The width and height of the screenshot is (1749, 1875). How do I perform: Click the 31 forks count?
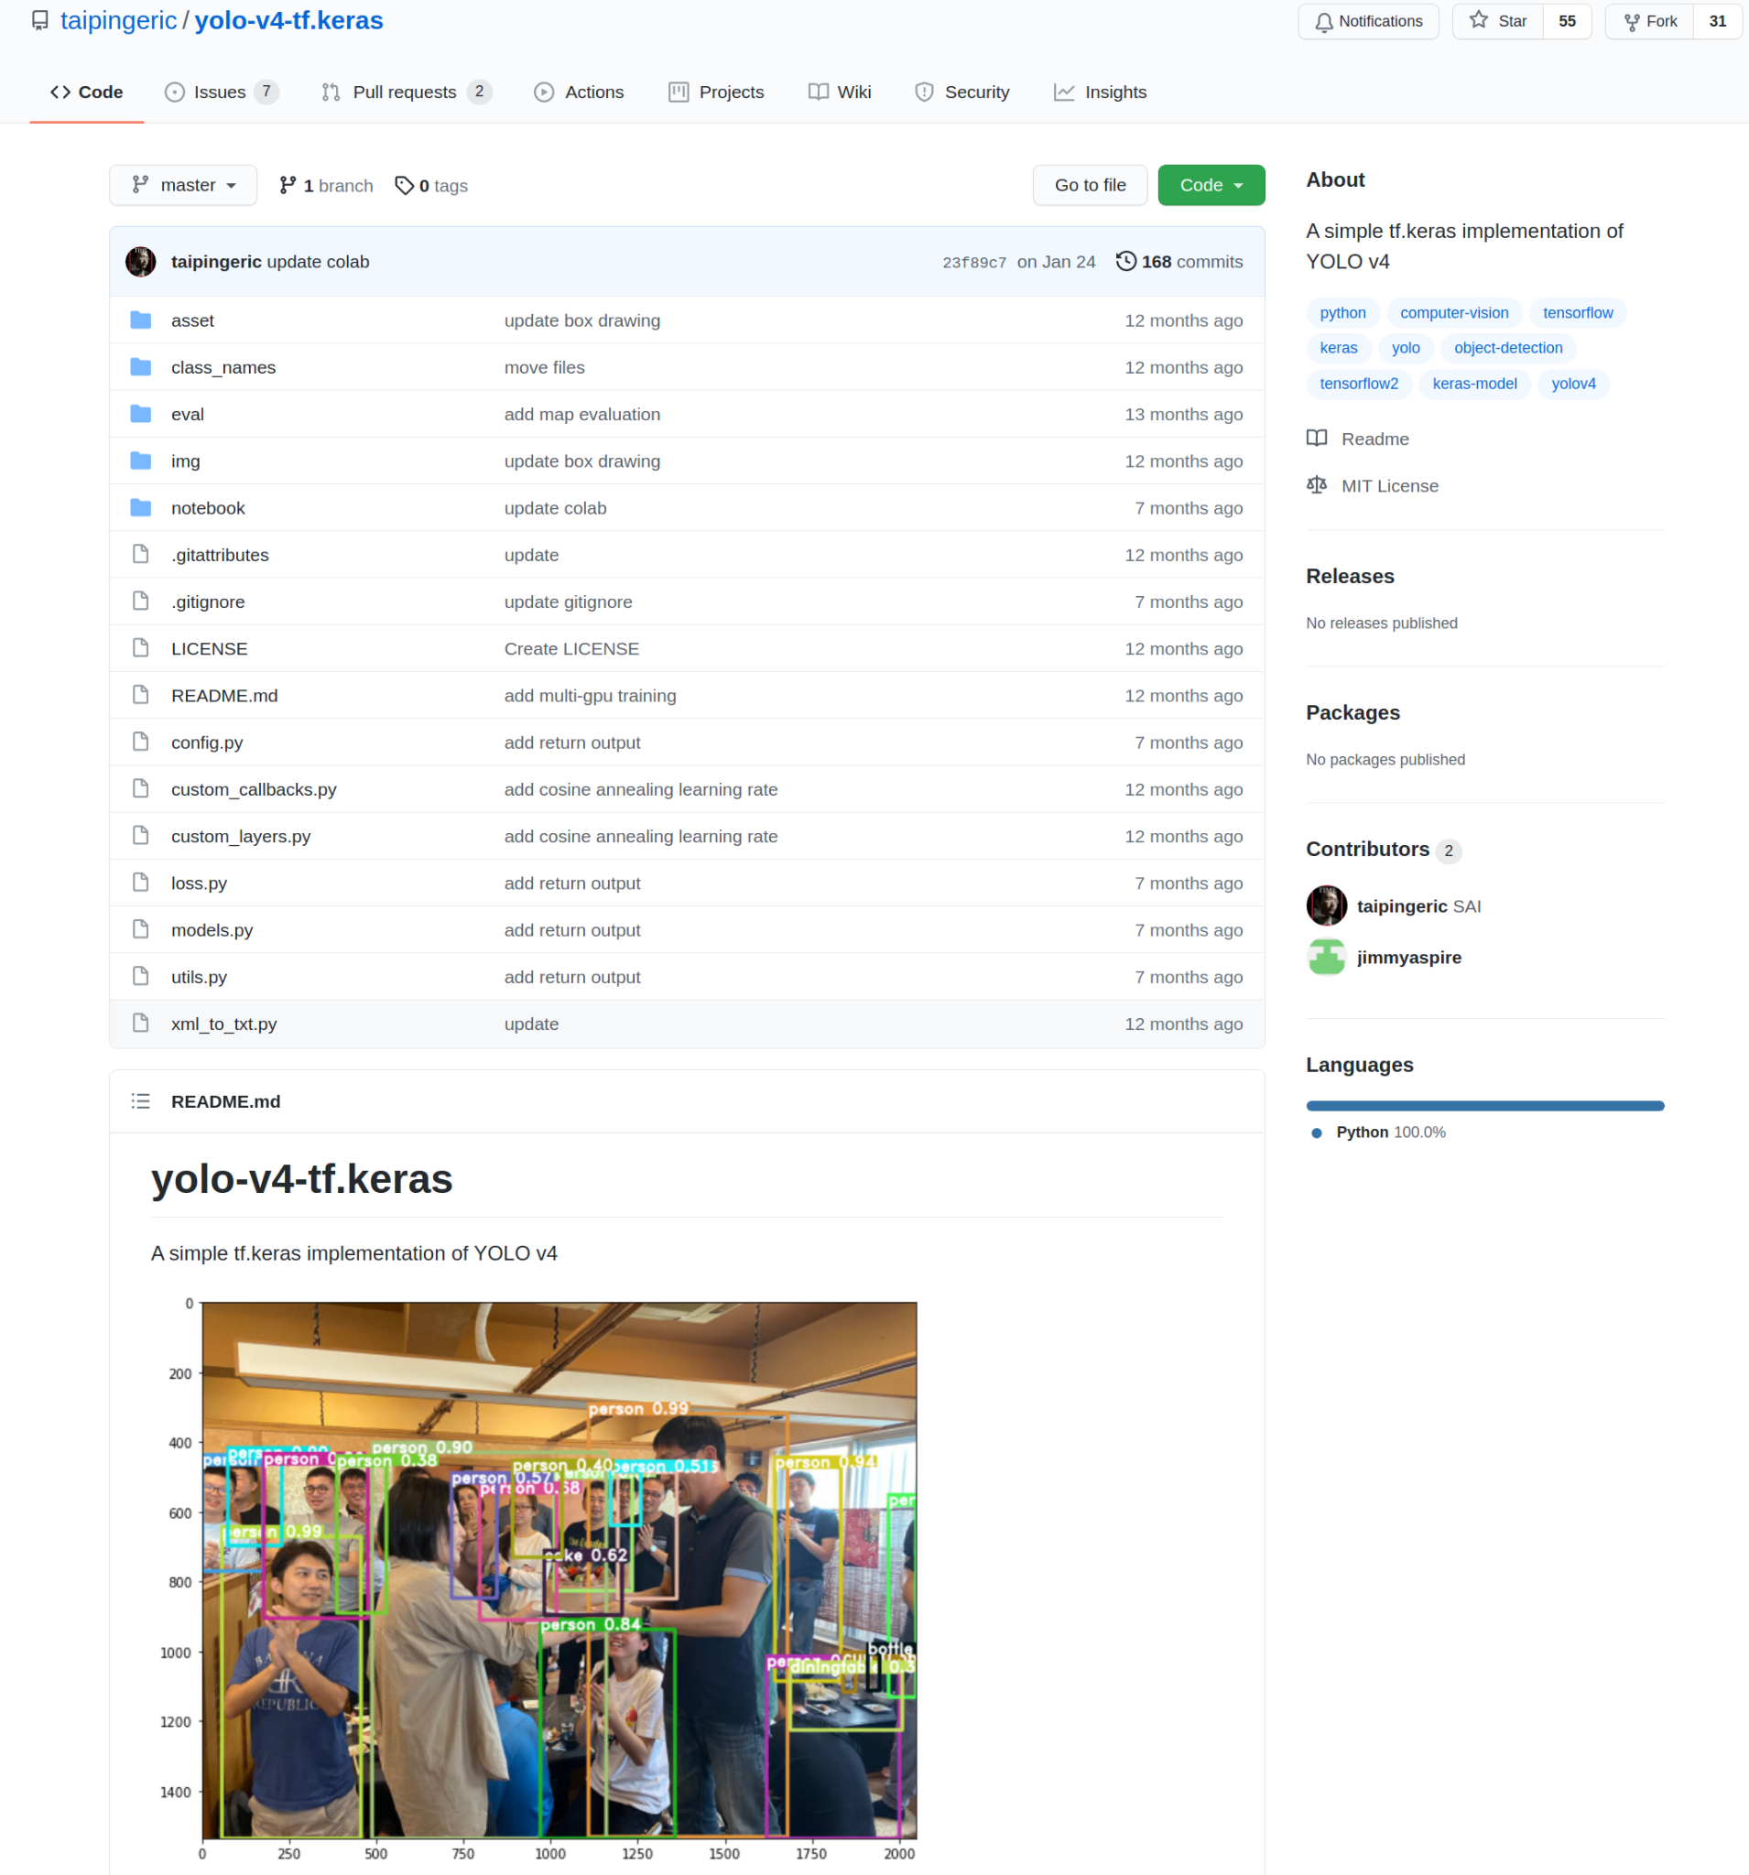1718,22
